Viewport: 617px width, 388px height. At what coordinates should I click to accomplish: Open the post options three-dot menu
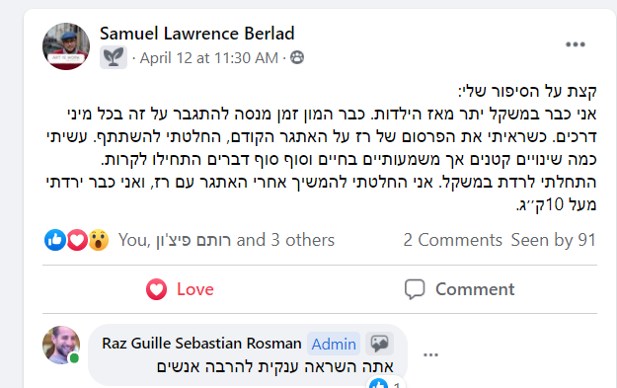tap(576, 44)
